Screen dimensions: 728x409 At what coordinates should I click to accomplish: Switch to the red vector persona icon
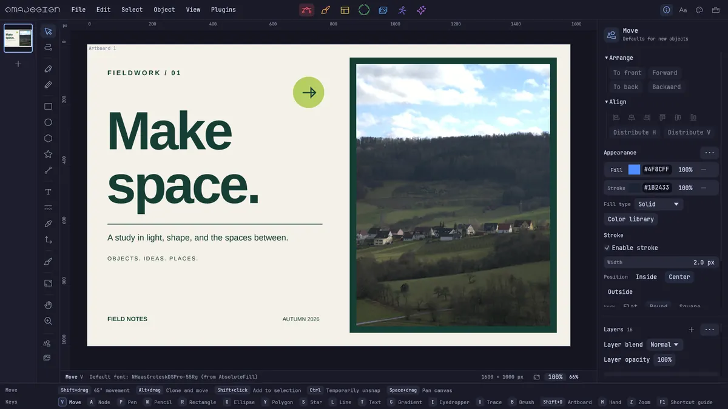(x=306, y=10)
